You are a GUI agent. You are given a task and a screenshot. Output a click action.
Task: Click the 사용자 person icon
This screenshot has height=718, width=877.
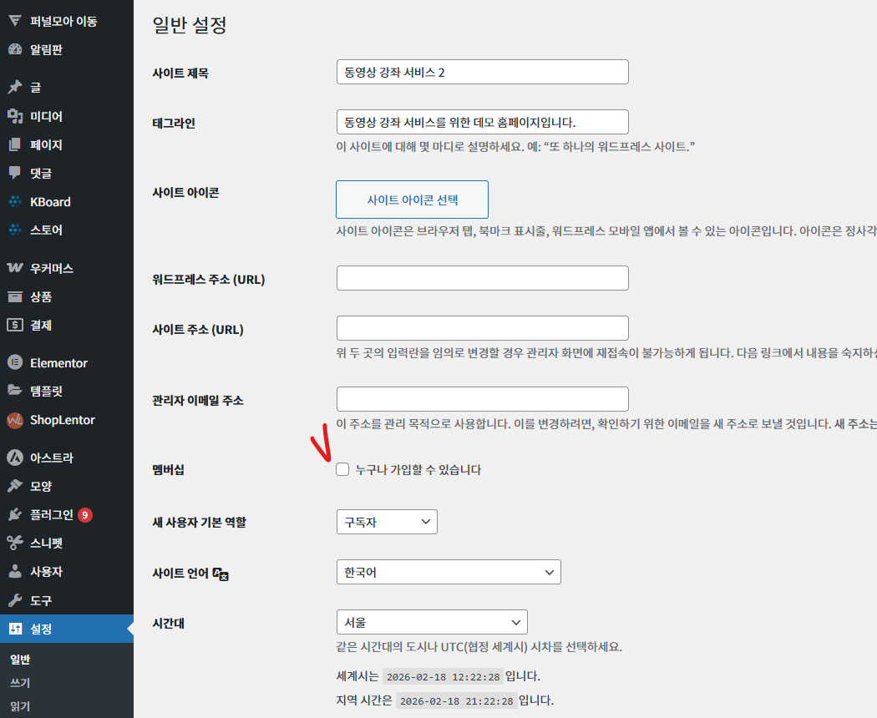click(x=15, y=571)
